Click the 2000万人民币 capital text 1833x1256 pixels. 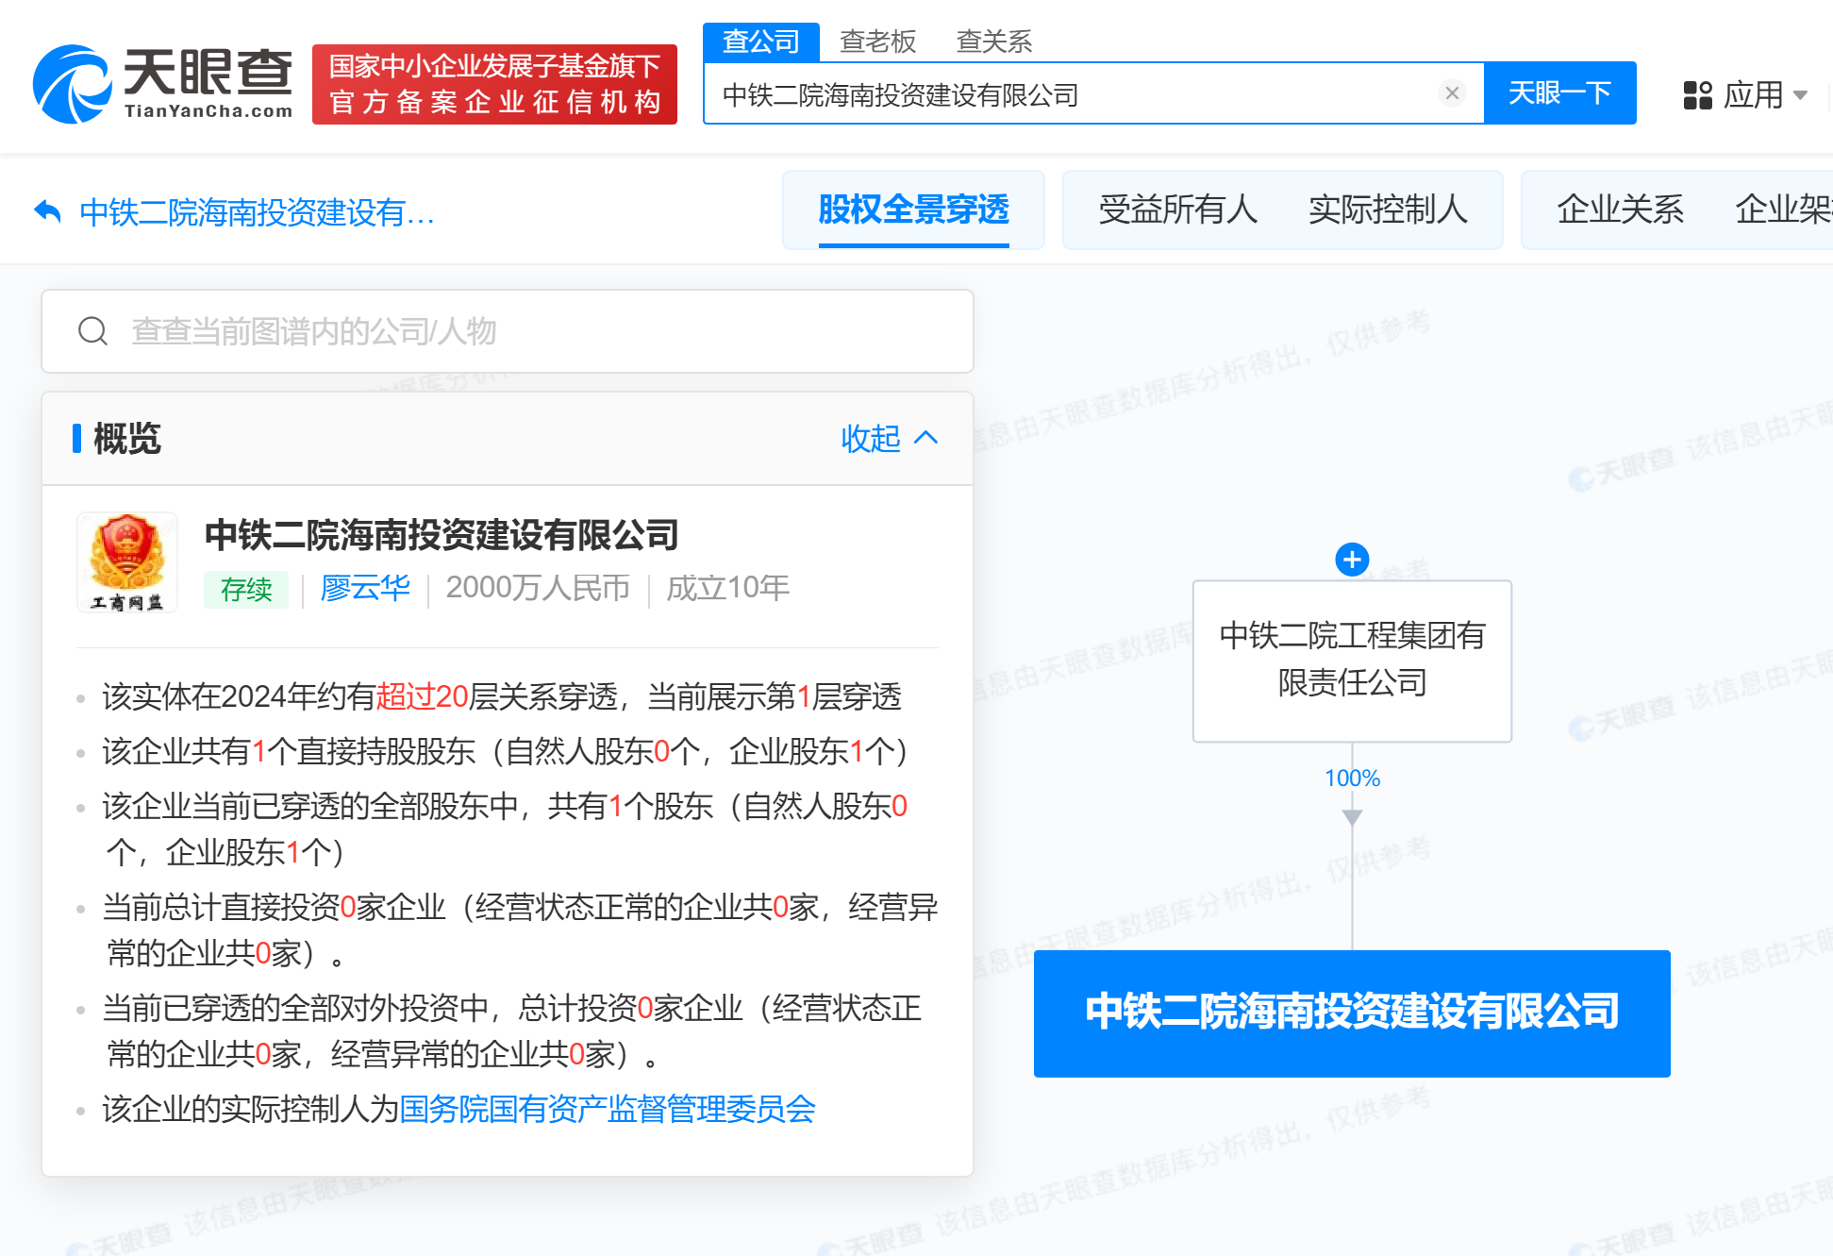[x=538, y=588]
